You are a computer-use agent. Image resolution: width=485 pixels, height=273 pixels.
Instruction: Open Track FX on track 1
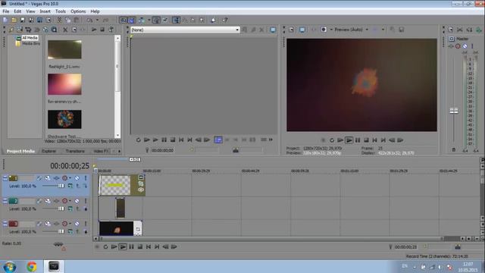pyautogui.click(x=56, y=178)
